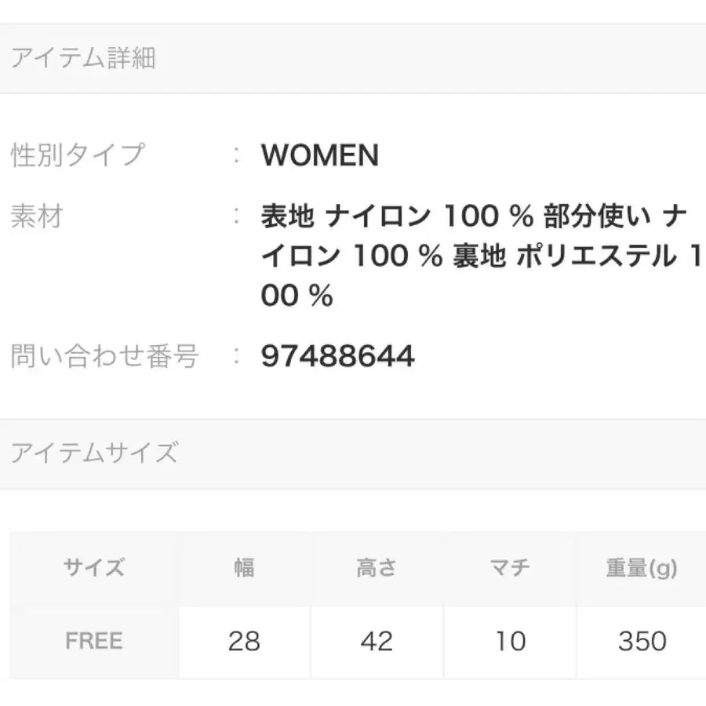
Task: Click the 高さ height column header
Action: (377, 568)
